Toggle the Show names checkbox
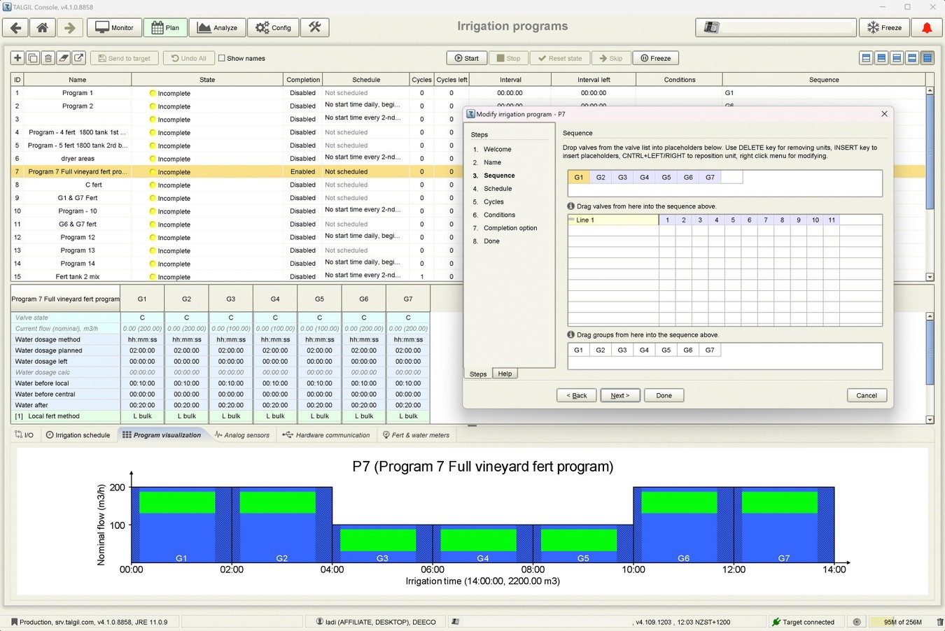945x631 pixels. pyautogui.click(x=222, y=58)
